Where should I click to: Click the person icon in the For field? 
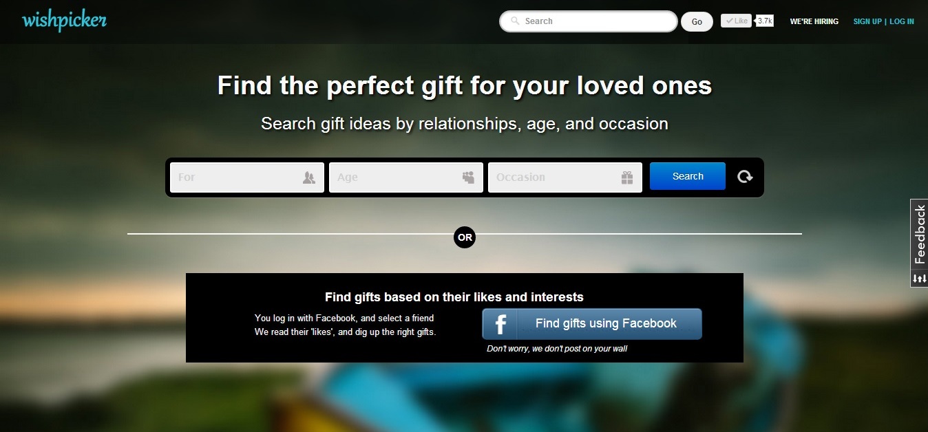[x=309, y=177]
